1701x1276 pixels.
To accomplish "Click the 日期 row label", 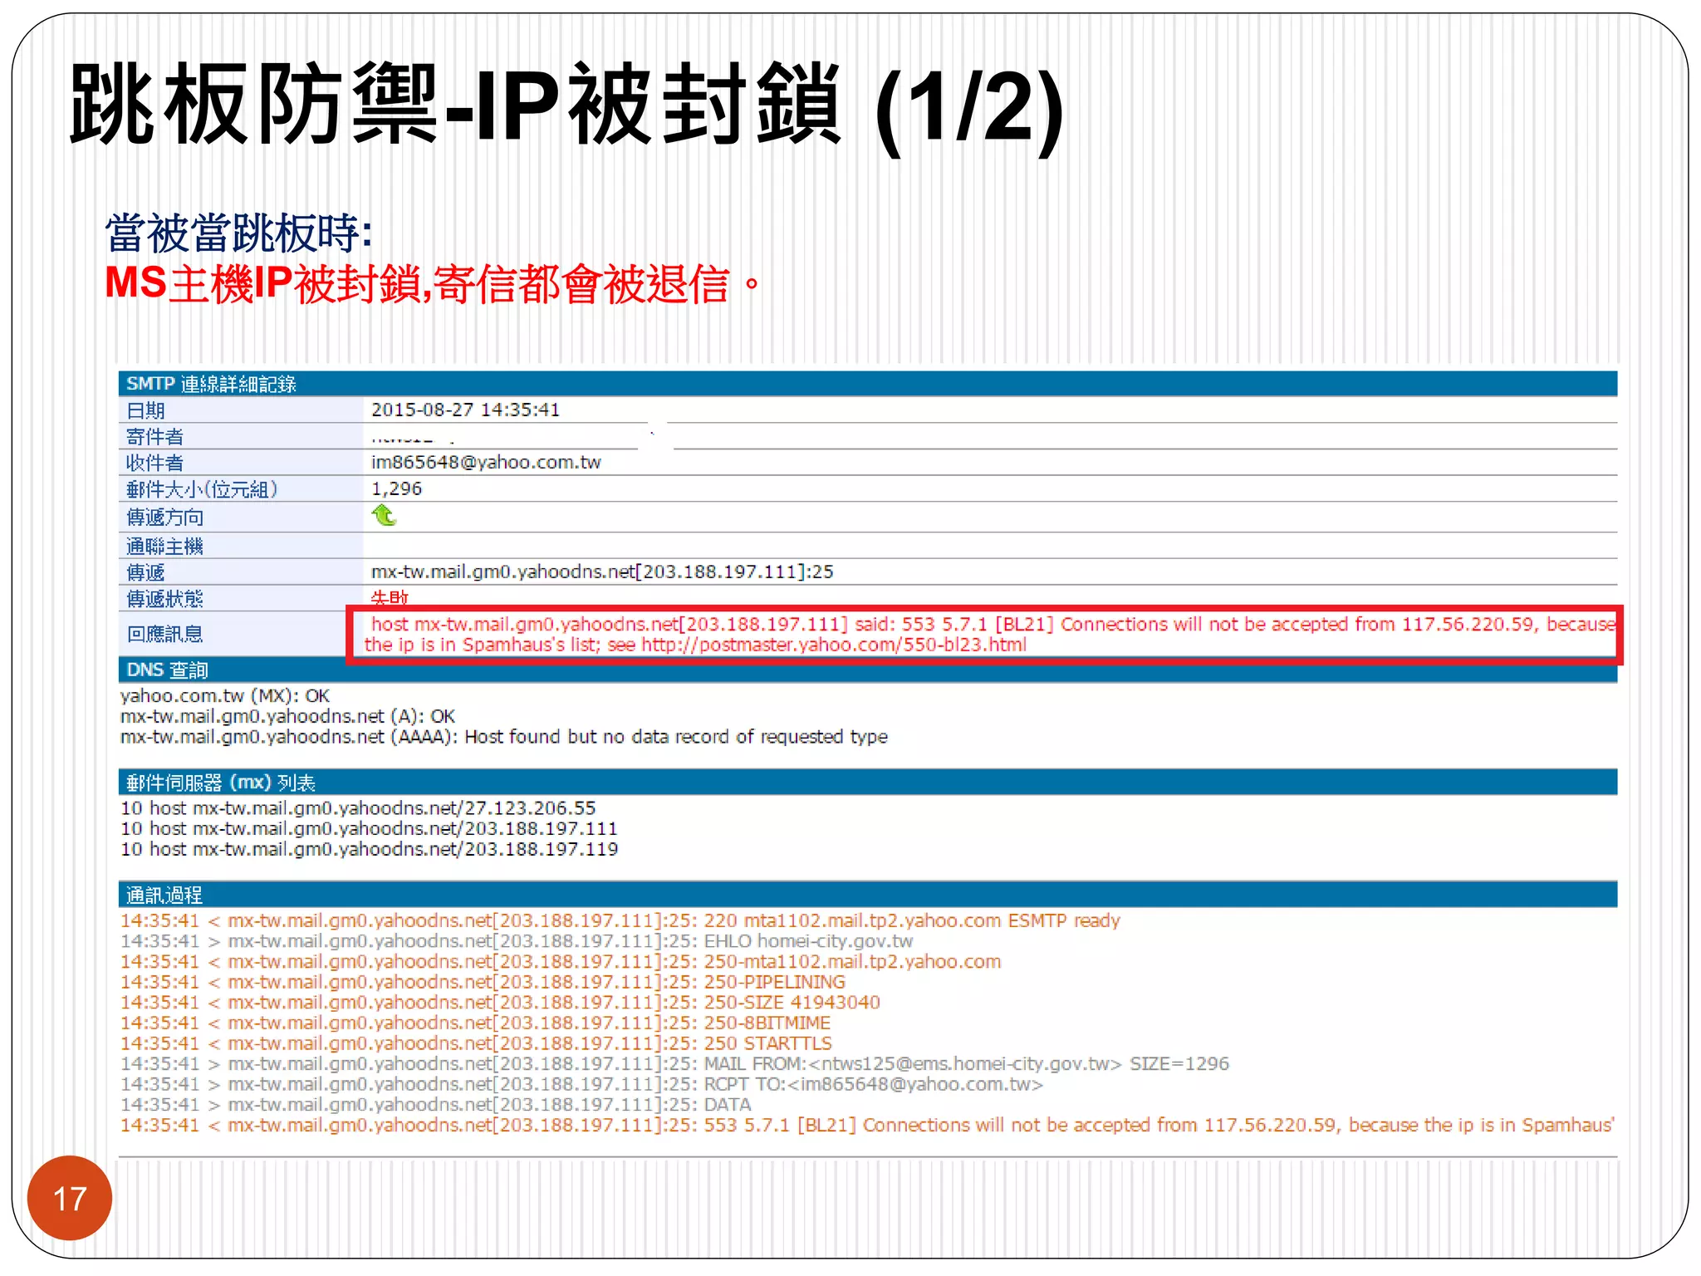I will tap(146, 410).
